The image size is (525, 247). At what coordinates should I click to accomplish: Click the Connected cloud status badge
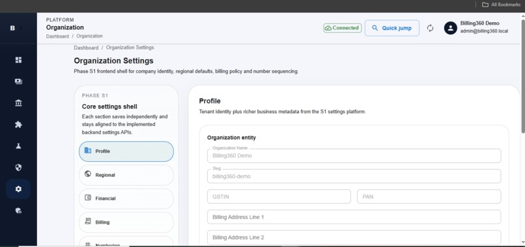(343, 28)
